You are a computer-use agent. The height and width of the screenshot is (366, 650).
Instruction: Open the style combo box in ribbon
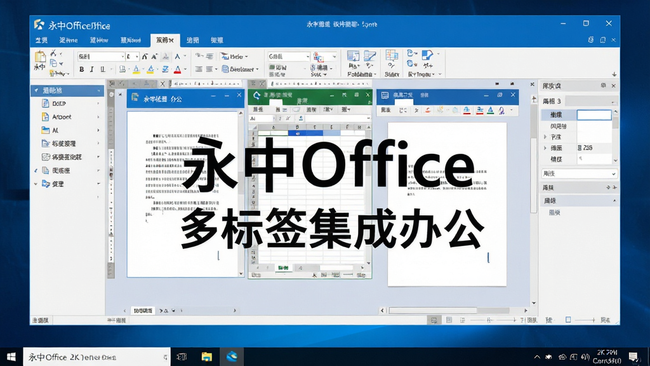[289, 57]
